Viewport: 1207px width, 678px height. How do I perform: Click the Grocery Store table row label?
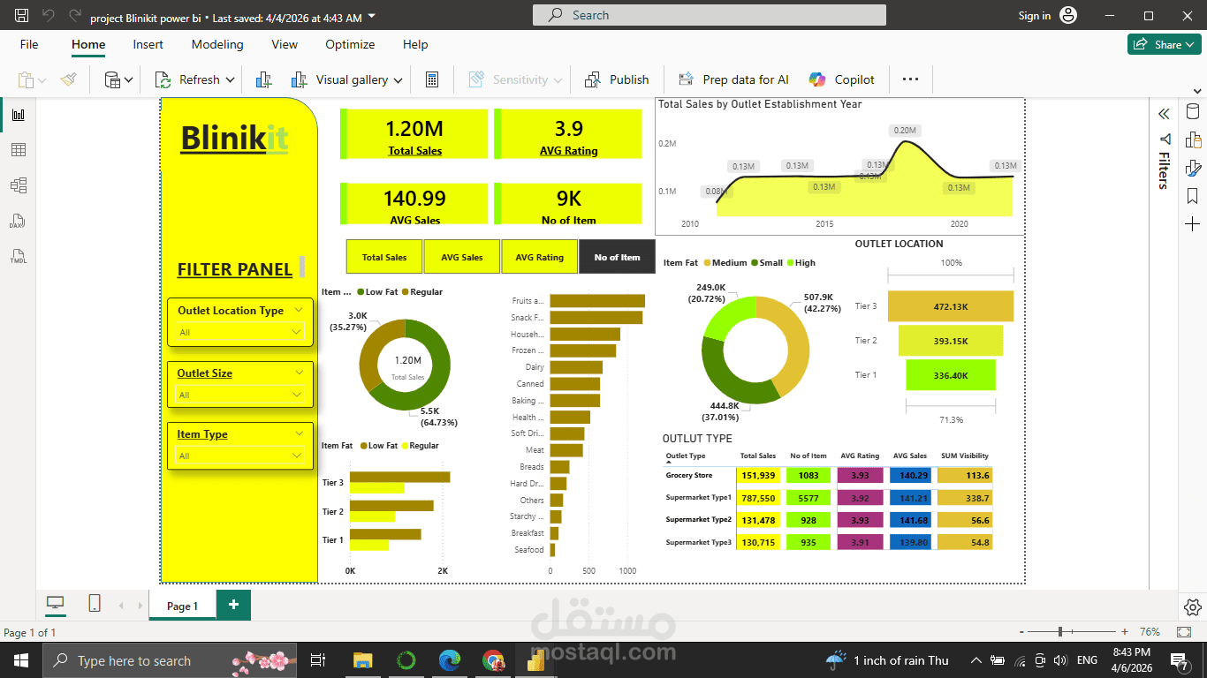pos(689,475)
